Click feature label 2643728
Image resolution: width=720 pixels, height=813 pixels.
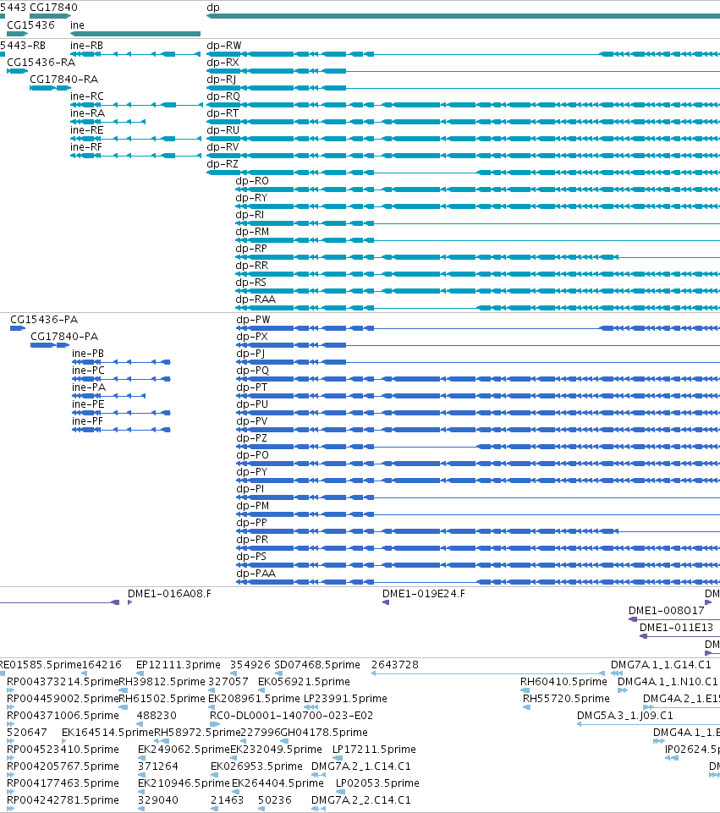pyautogui.click(x=394, y=665)
